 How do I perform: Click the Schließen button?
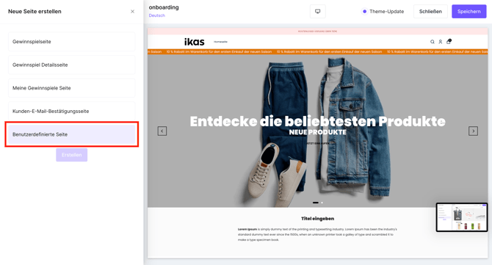[430, 11]
